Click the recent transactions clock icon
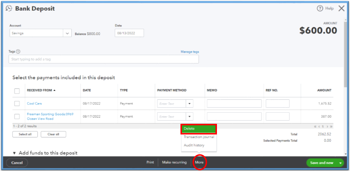350x171 pixels. tap(9, 8)
